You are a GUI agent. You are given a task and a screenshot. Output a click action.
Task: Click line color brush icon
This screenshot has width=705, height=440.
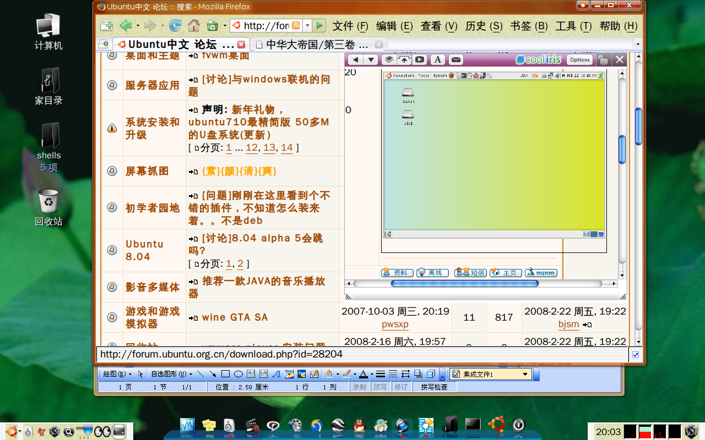tap(346, 374)
